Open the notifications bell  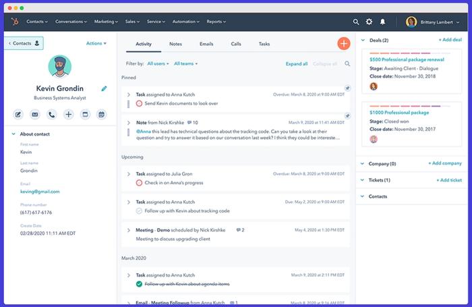382,22
